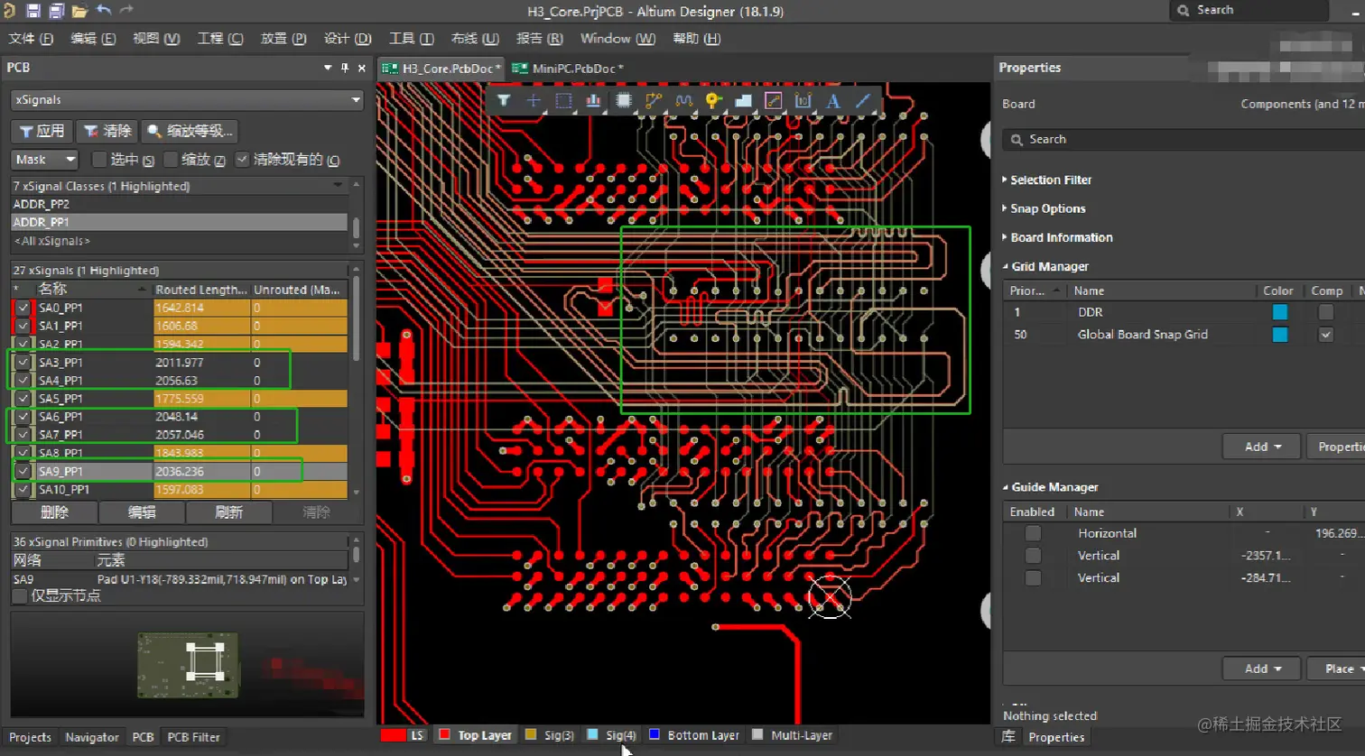This screenshot has height=756, width=1365.
Task: Uncheck the SA3_PP1 xSignal checkbox
Action: pos(23,363)
